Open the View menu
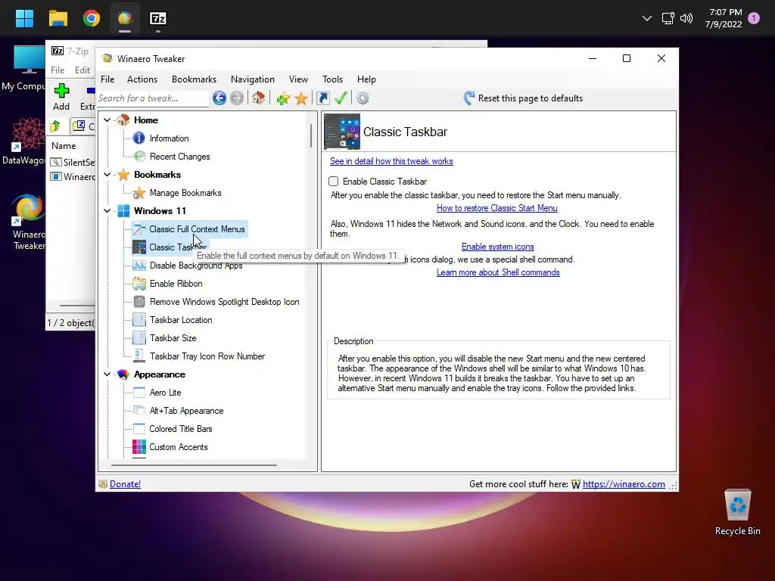Screen dimensions: 775x581 click(x=298, y=79)
